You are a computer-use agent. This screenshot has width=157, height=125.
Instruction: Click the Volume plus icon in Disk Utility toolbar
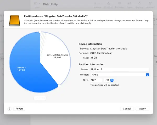95,3
